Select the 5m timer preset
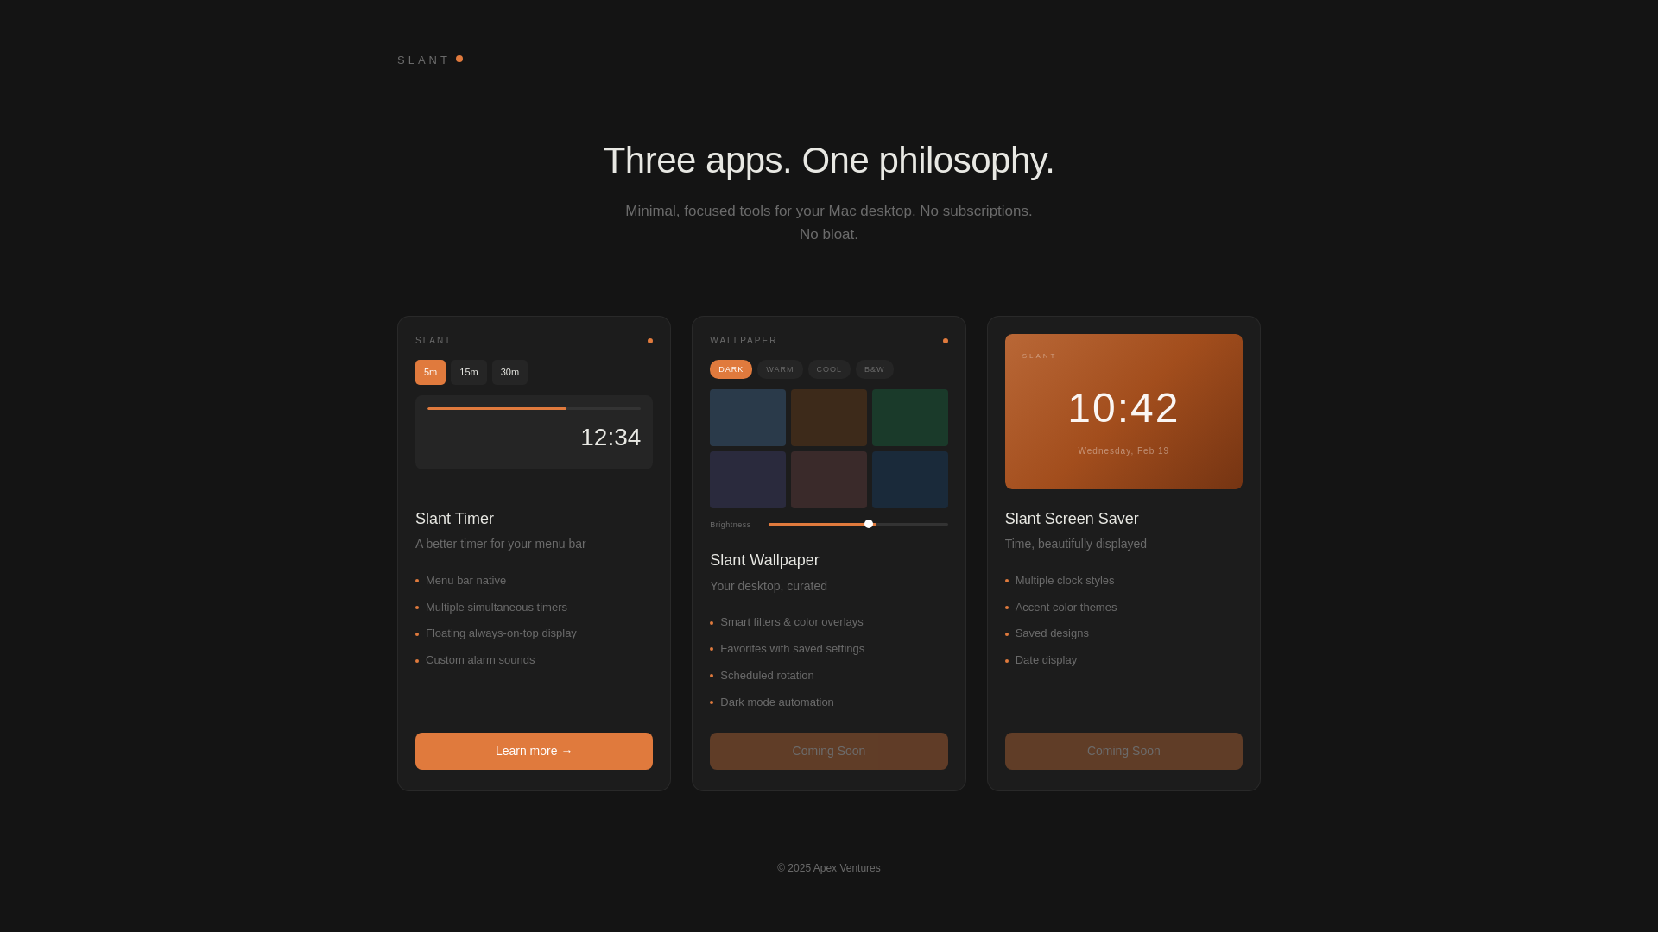Screen dimensions: 1658x932 click(430, 372)
